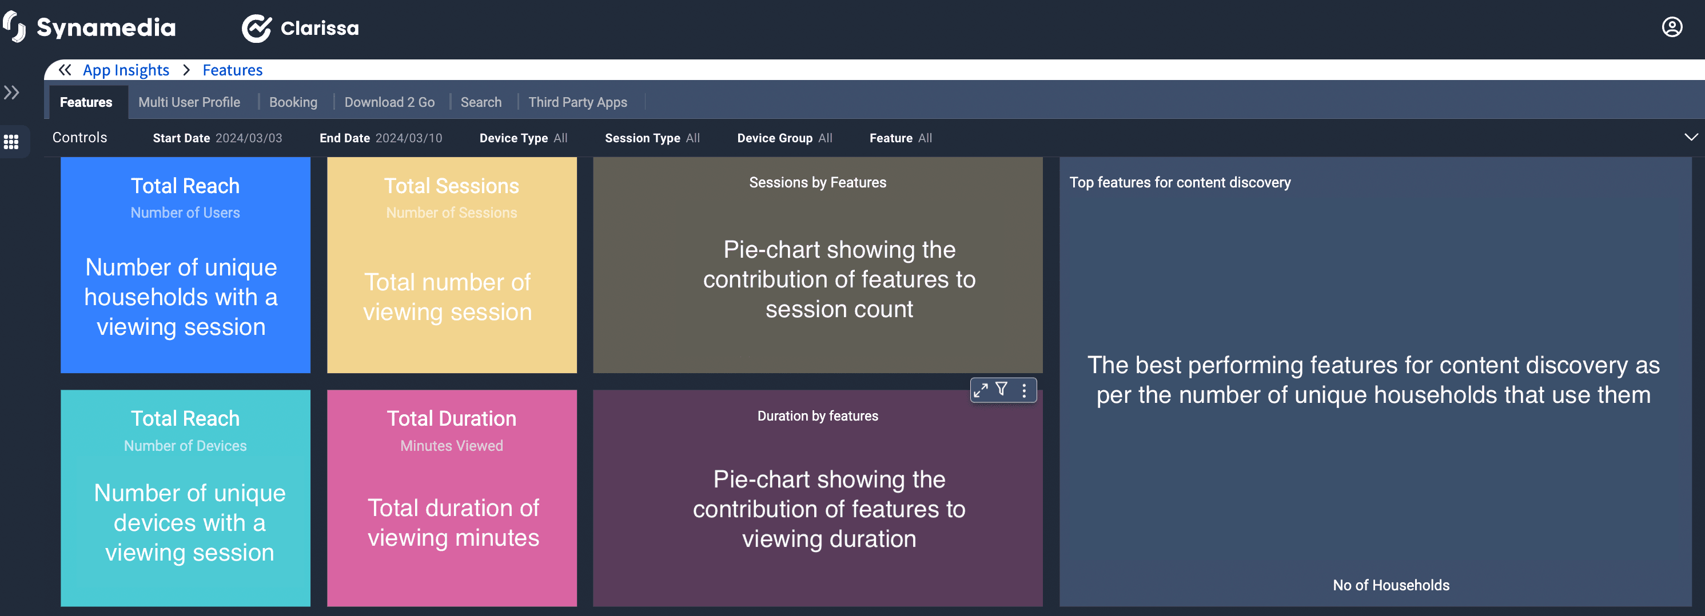Click the user account profile icon

(x=1671, y=27)
